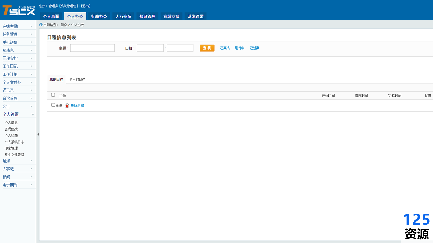Open 个人信息 under 个人设置
This screenshot has width=433, height=243.
(x=11, y=123)
